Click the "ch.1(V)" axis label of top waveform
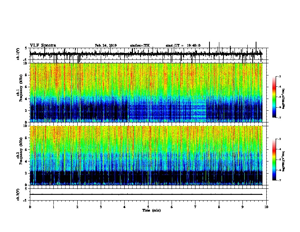The width and height of the screenshot is (300, 232). click(18, 54)
